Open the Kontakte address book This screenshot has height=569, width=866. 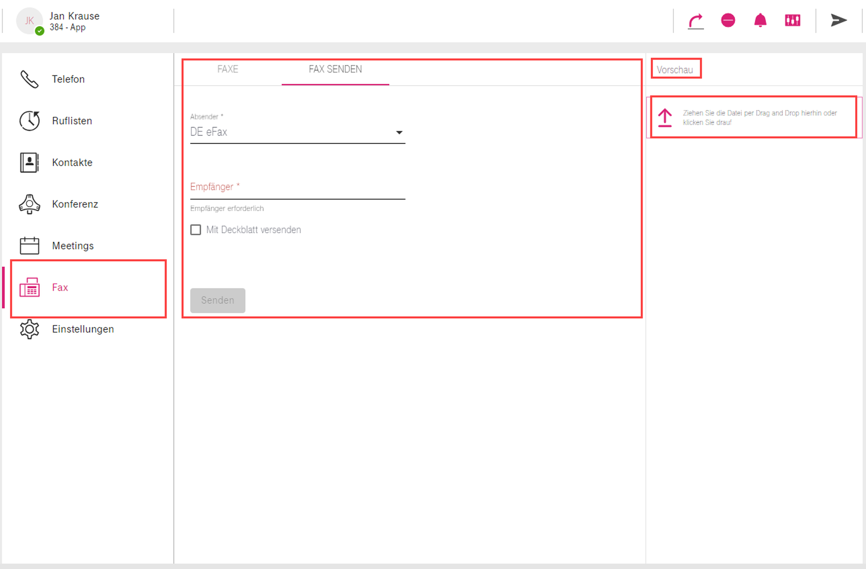click(72, 163)
